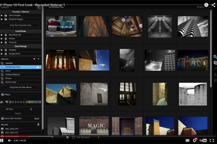
Task: Filter by five star rating
Action: point(24,102)
